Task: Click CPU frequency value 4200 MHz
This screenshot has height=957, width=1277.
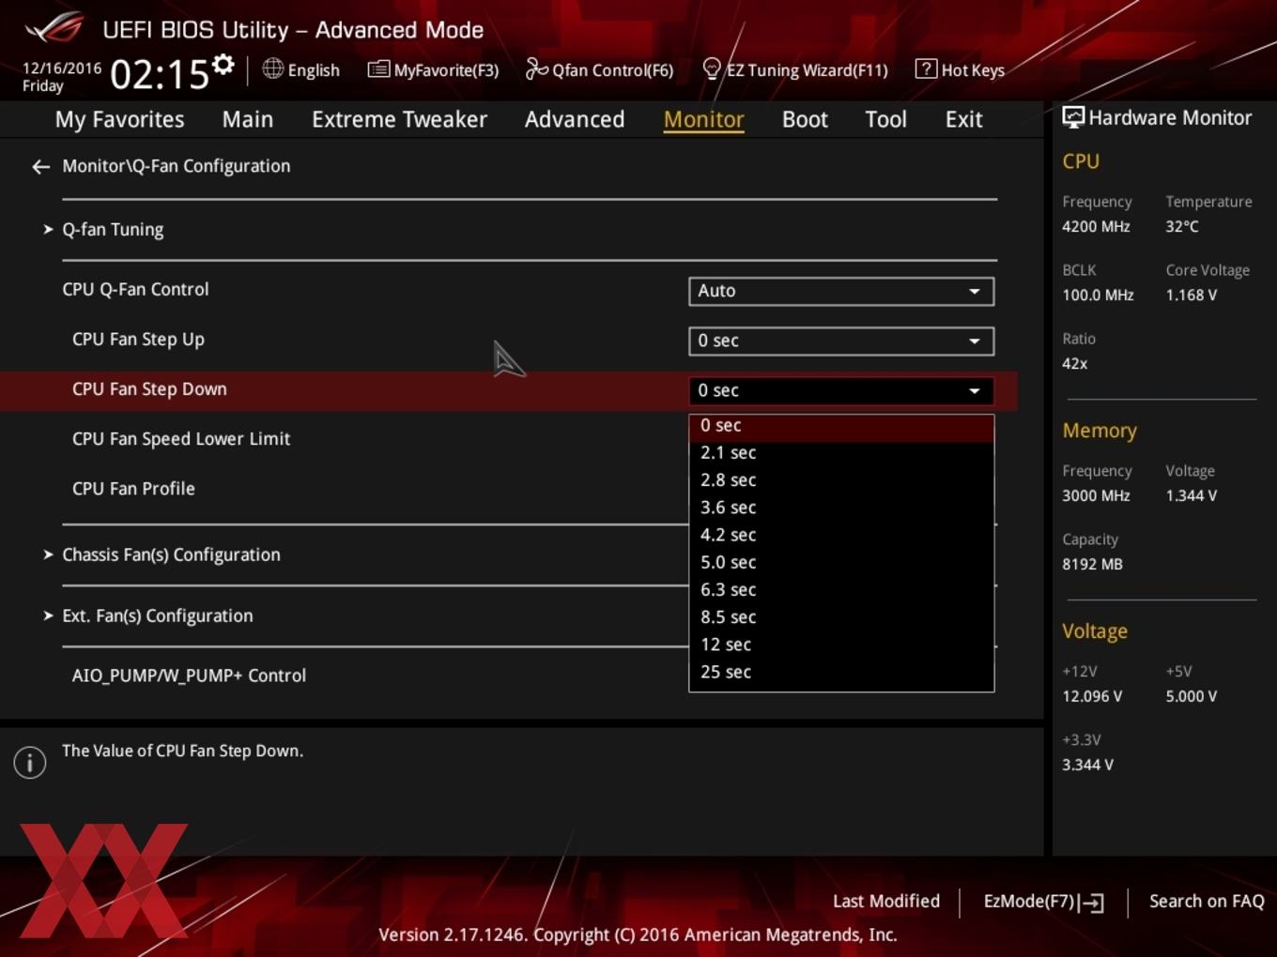Action: tap(1096, 226)
